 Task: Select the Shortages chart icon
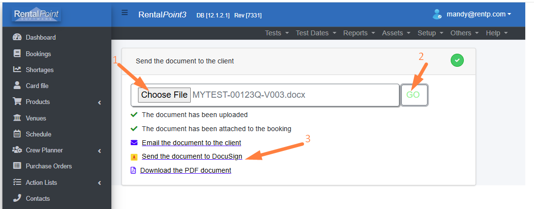tap(17, 70)
